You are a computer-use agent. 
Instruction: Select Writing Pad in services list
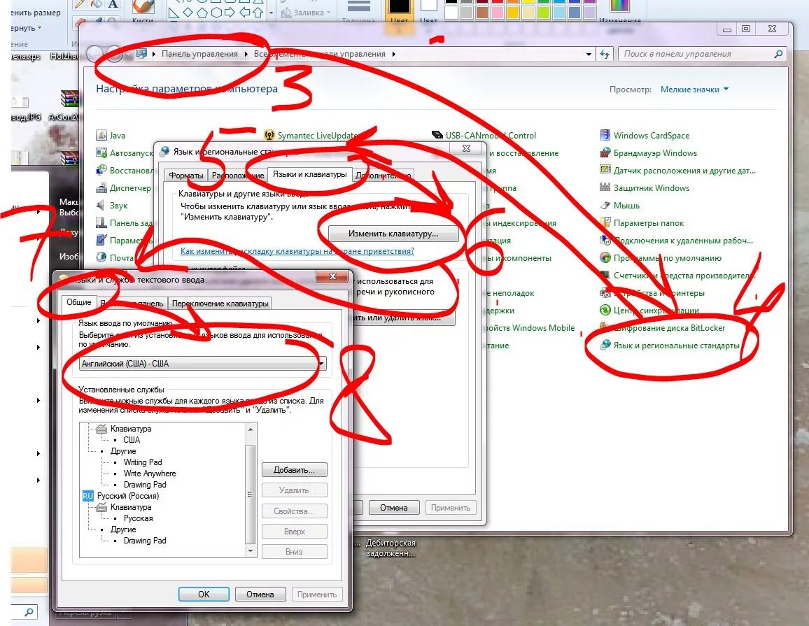coord(143,462)
